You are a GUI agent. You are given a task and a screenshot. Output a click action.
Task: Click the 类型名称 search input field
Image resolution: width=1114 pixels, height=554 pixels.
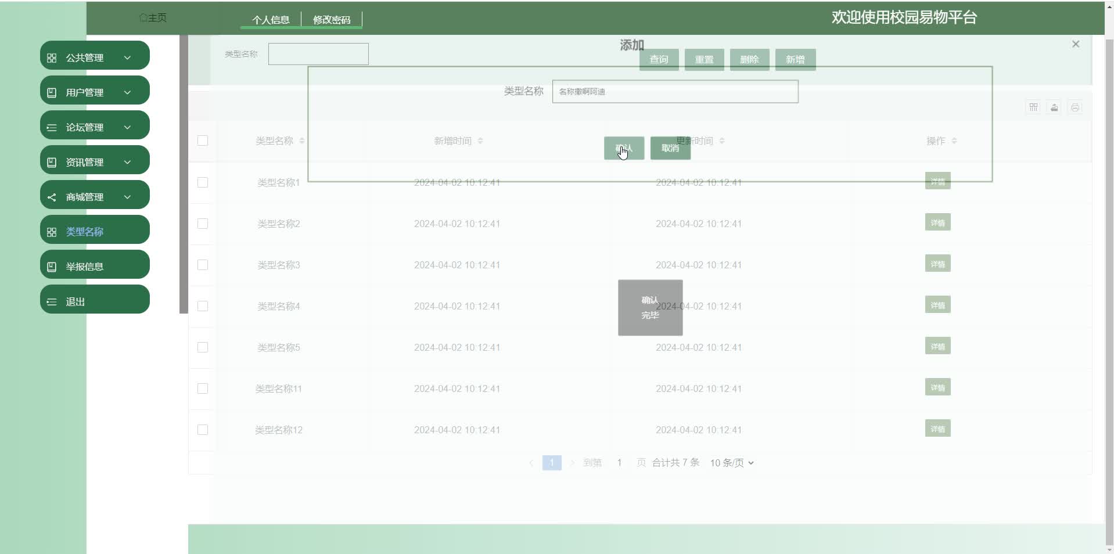pos(318,54)
